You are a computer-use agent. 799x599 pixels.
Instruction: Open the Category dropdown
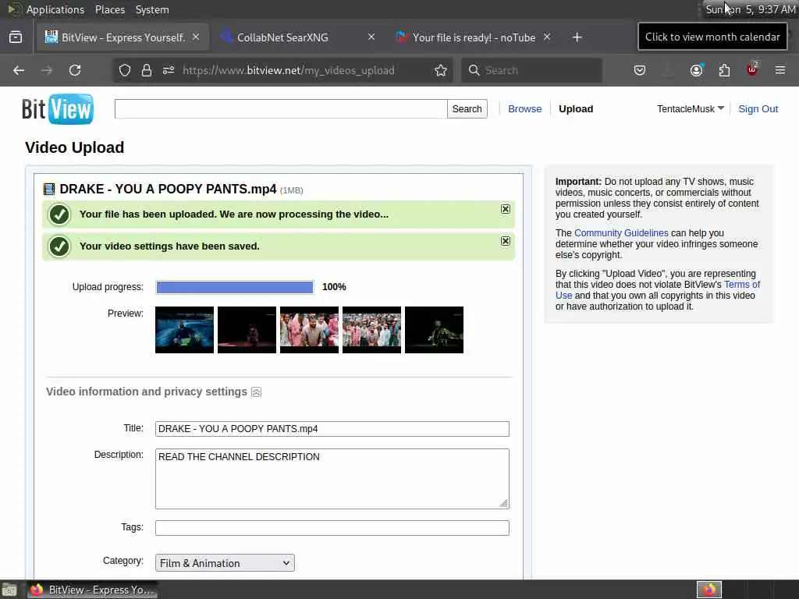tap(225, 563)
